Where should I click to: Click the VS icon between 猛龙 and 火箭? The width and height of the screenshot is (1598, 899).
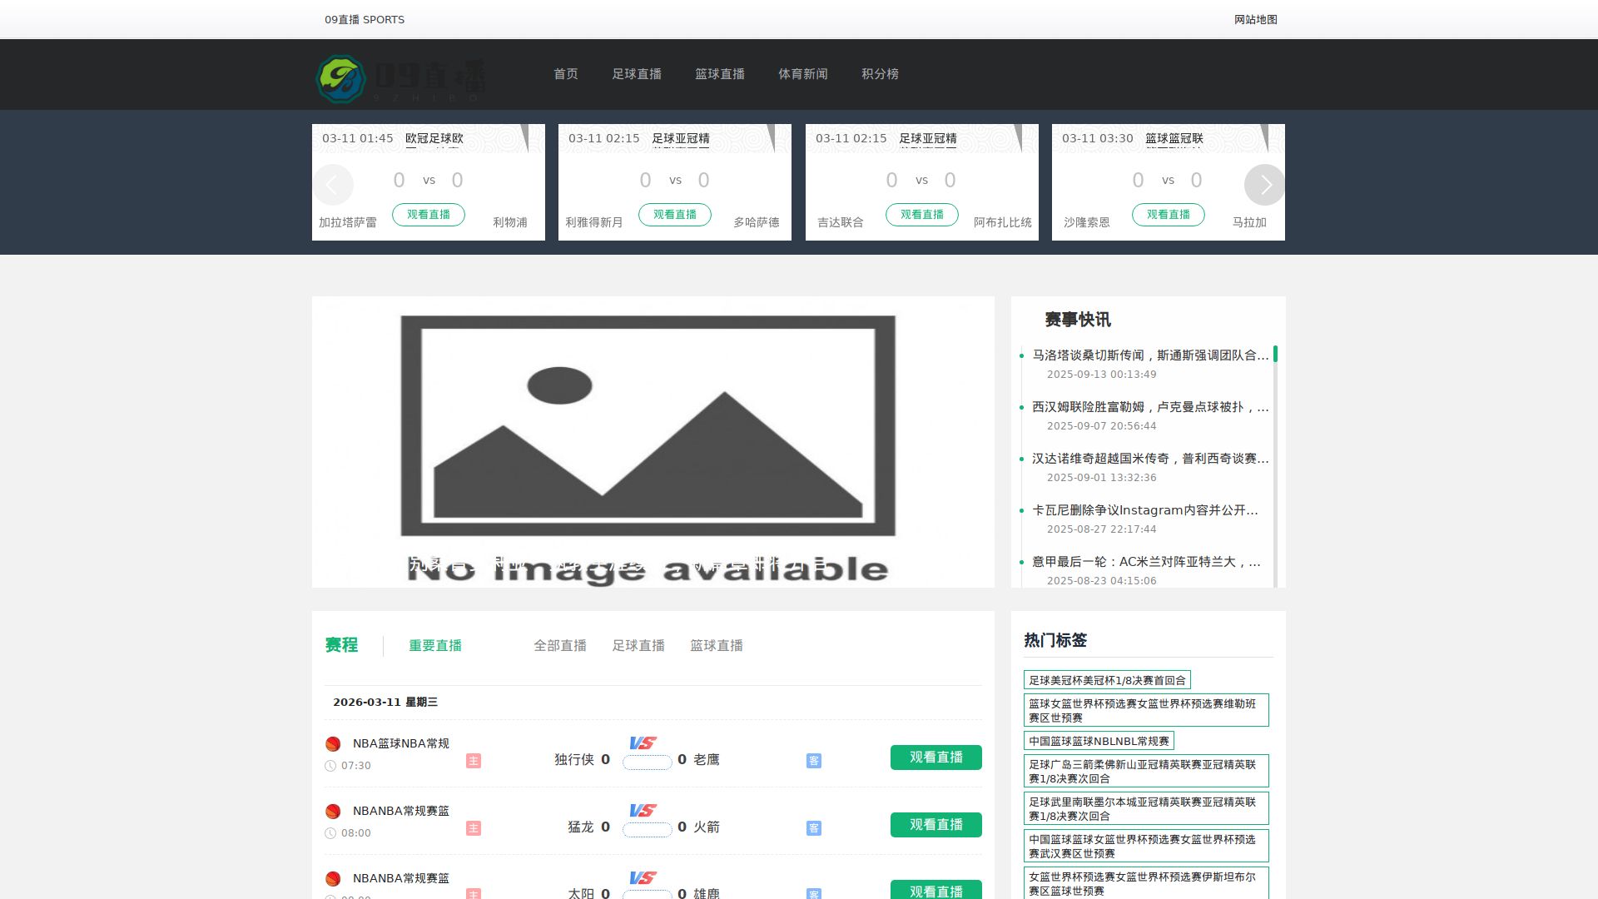[x=642, y=810]
